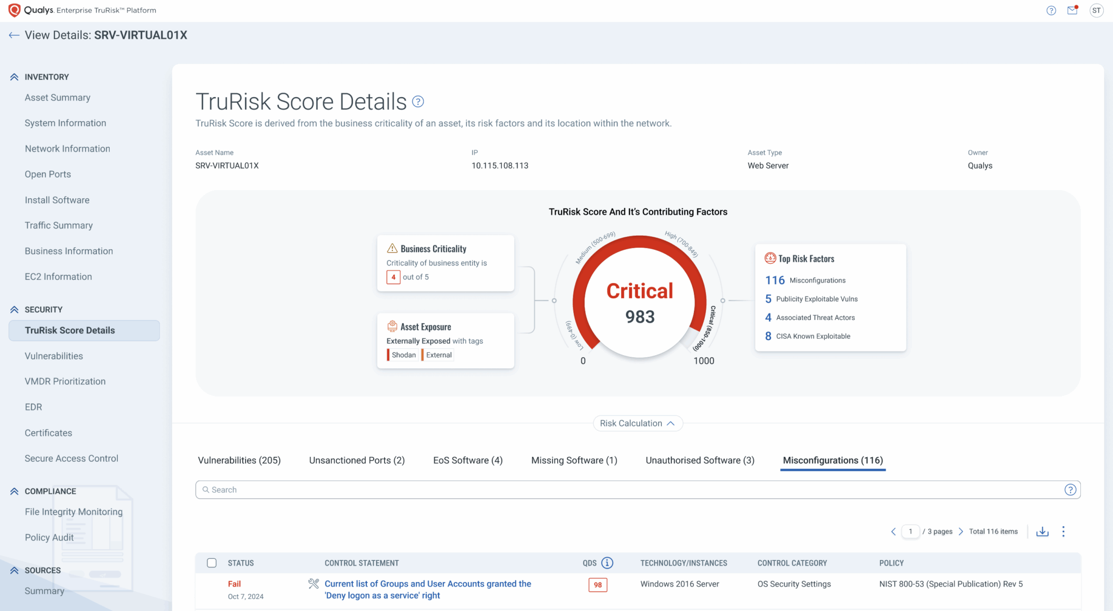Check the select-all box in the table header

tap(211, 563)
